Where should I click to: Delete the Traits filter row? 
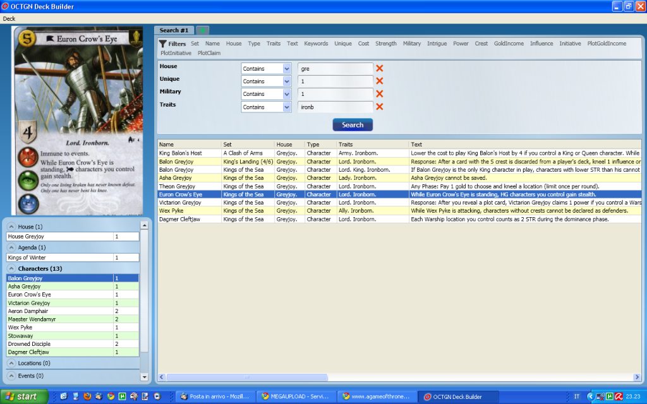[380, 107]
